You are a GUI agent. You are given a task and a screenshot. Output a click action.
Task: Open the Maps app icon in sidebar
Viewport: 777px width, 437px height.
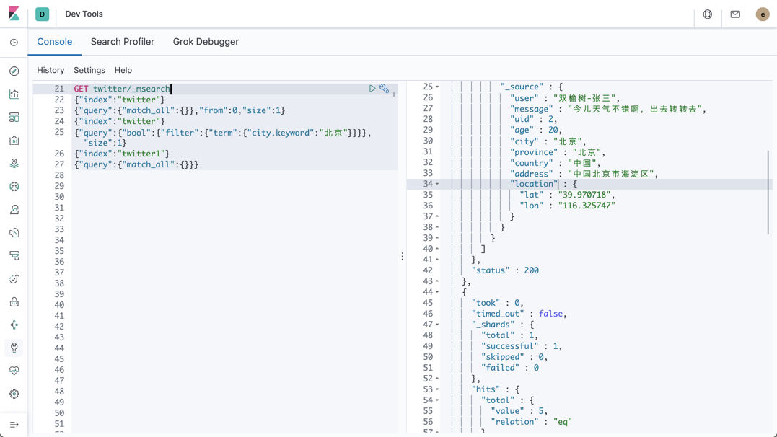click(x=14, y=163)
